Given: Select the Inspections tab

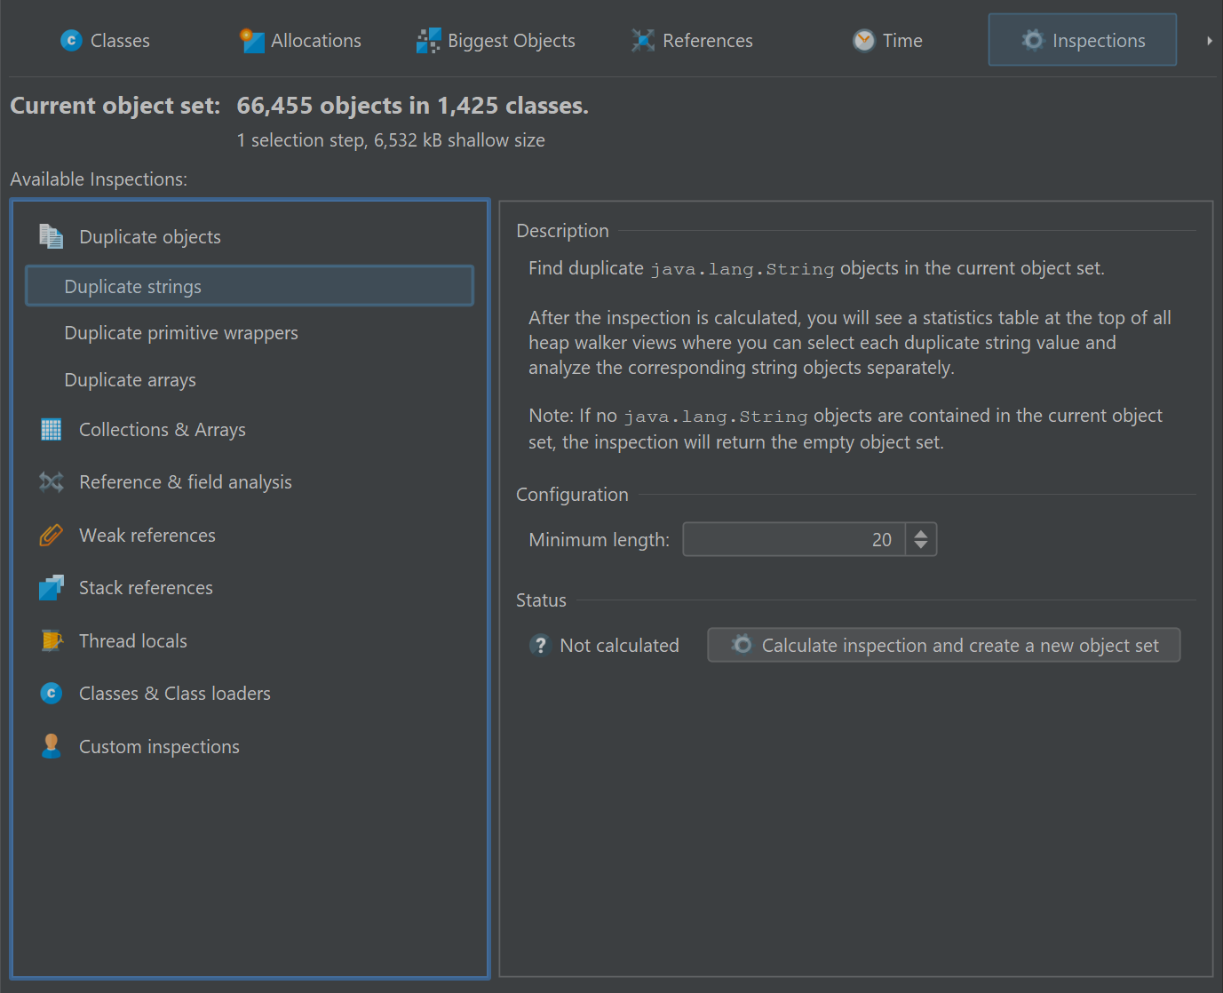Looking at the screenshot, I should coord(1083,40).
